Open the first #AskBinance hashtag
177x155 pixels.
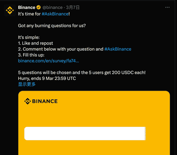click(55, 14)
